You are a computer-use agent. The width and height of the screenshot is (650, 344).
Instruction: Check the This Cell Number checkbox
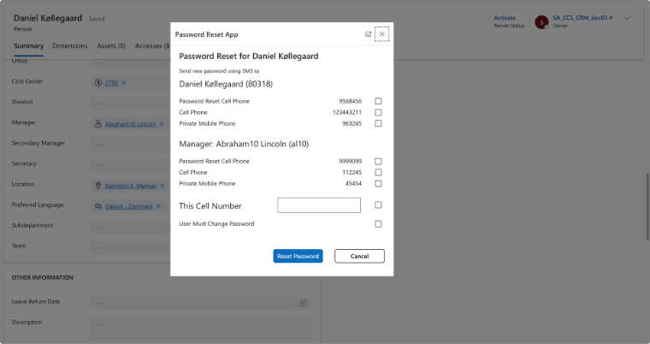(378, 205)
